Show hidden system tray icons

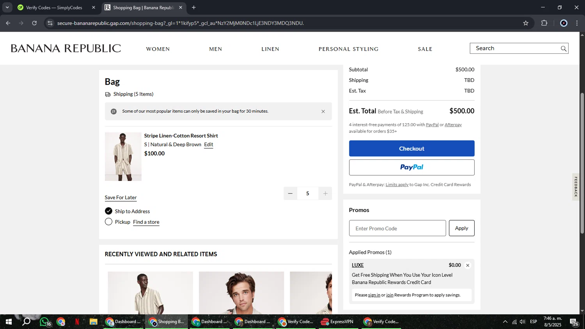505,322
